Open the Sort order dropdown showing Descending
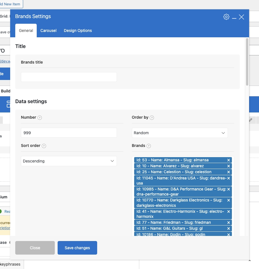259x269 pixels. (69, 161)
